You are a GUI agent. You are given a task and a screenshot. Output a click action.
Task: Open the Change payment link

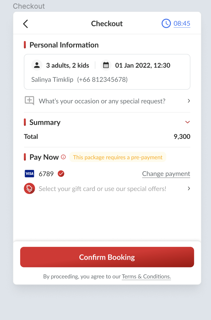coord(166,174)
